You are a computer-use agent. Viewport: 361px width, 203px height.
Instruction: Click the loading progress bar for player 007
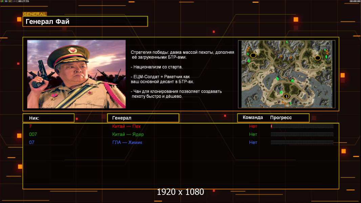[302, 134]
